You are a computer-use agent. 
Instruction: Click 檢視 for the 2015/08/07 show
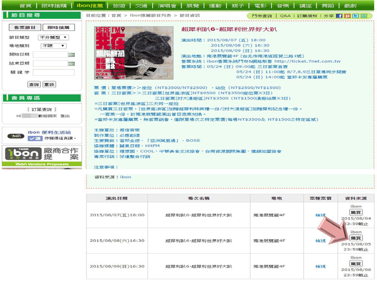pos(320,215)
